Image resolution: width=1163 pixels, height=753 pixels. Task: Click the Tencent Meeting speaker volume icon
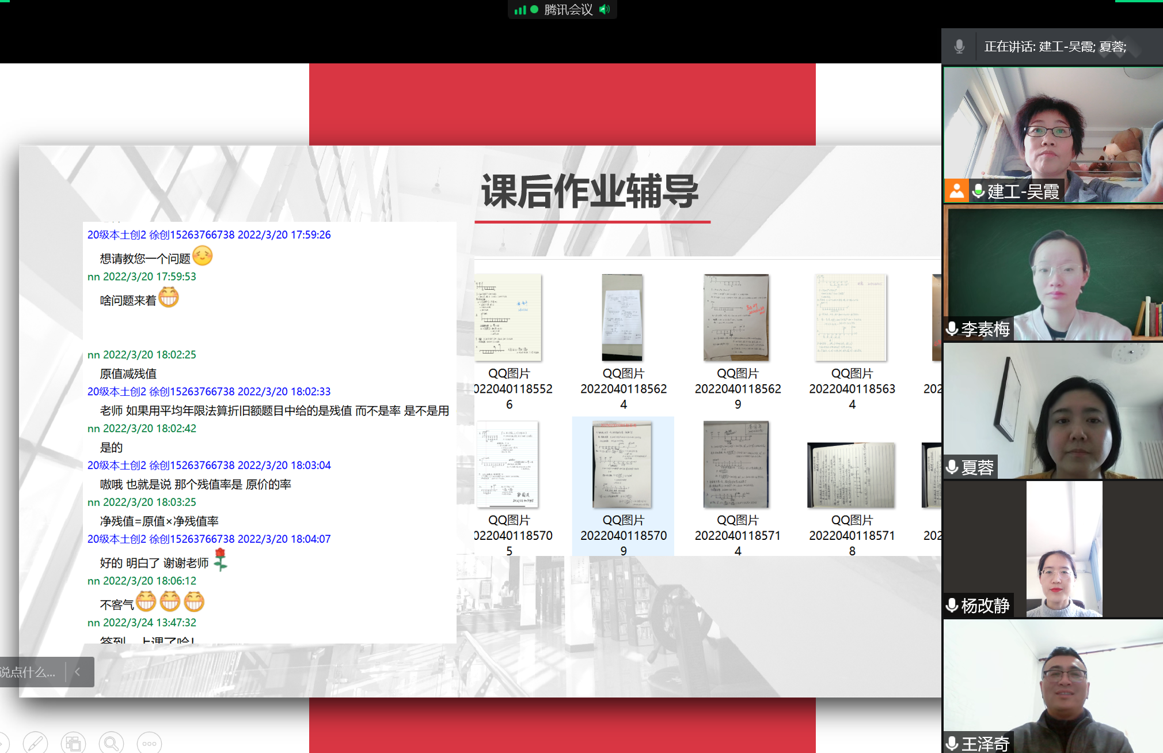(x=605, y=9)
